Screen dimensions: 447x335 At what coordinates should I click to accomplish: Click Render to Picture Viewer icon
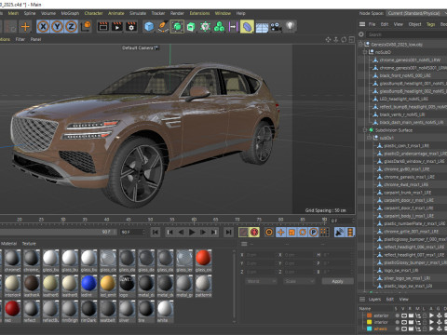[x=117, y=27]
